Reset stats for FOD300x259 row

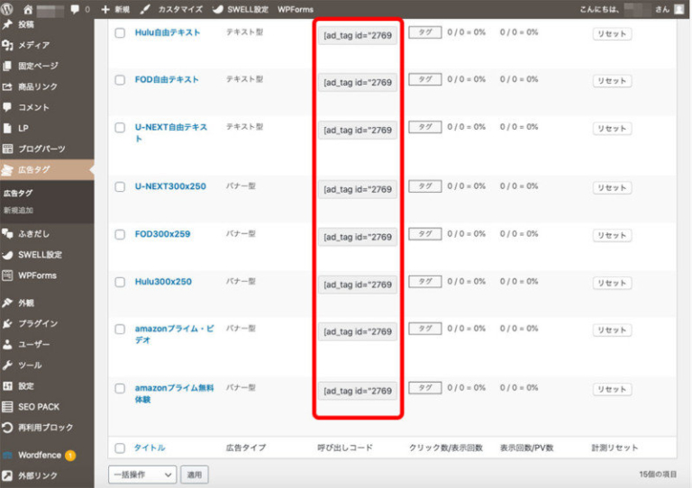[612, 235]
